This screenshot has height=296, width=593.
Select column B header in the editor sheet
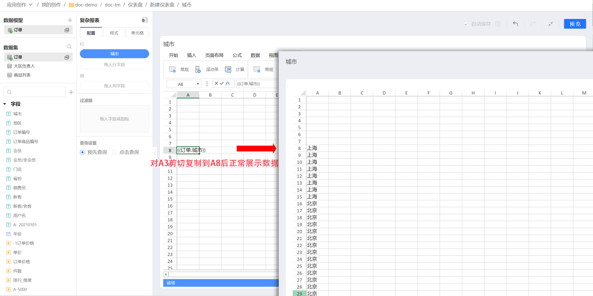(x=210, y=95)
